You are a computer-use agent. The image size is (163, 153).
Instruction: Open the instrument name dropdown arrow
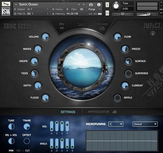[16, 5]
